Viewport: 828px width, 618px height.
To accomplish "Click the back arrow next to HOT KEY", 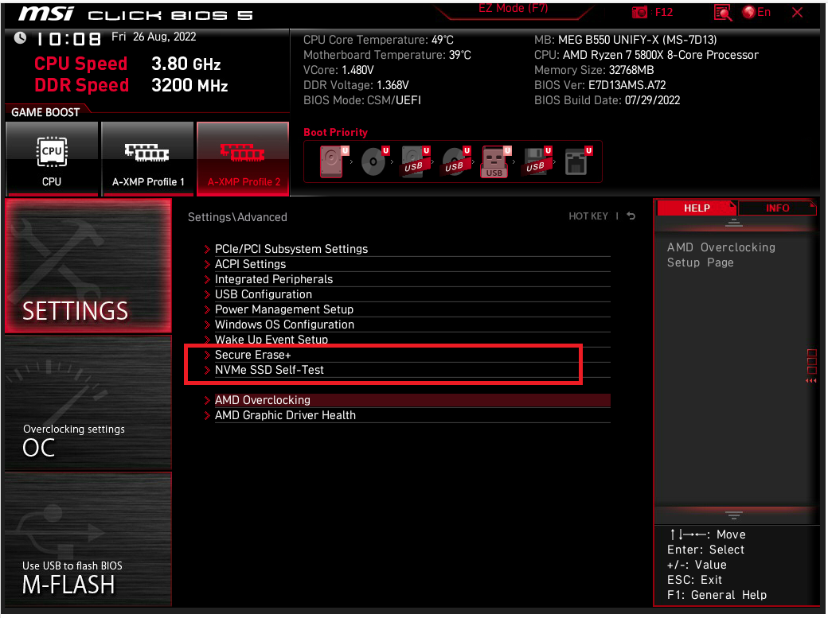I will click(x=631, y=216).
